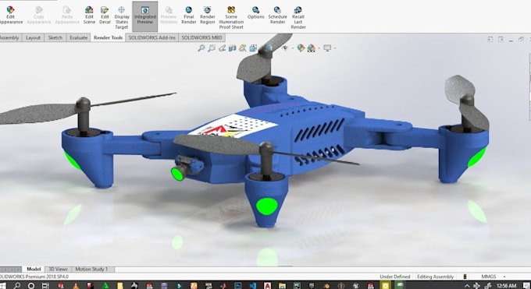This screenshot has width=531, height=289.
Task: Choose the Render Region tool
Action: 207,16
